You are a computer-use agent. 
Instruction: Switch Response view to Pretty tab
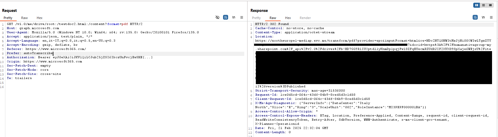(256, 18)
